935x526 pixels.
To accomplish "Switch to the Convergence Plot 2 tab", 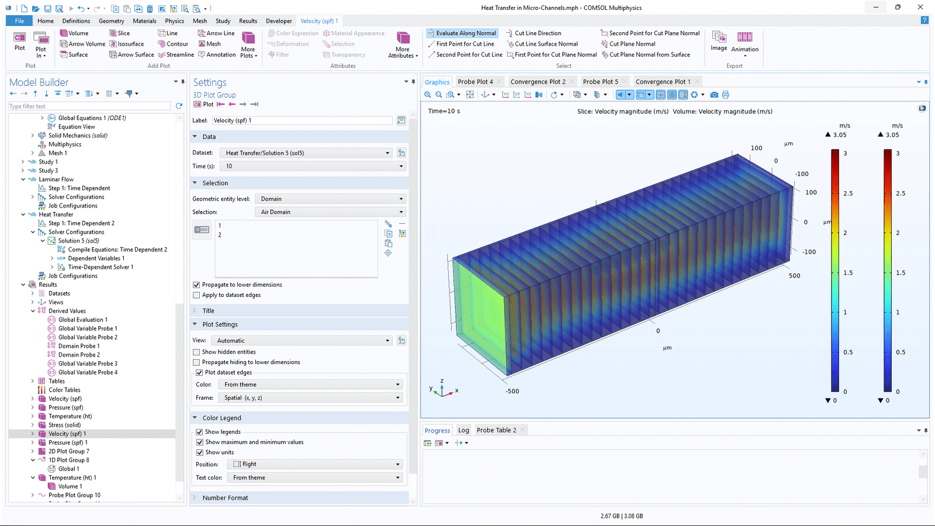I will [538, 82].
